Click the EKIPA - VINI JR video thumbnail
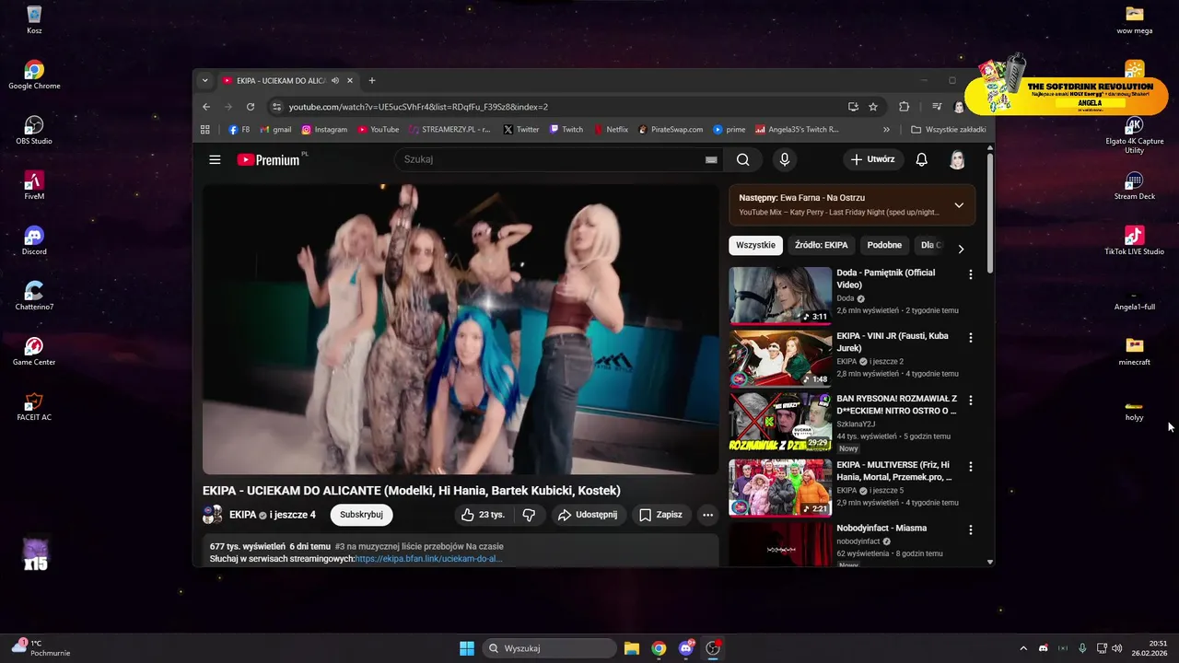1179x663 pixels. coord(780,358)
